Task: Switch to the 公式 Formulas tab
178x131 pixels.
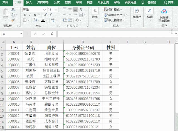Action: 57,2
